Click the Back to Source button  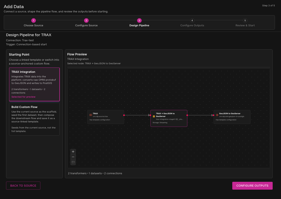click(23, 186)
